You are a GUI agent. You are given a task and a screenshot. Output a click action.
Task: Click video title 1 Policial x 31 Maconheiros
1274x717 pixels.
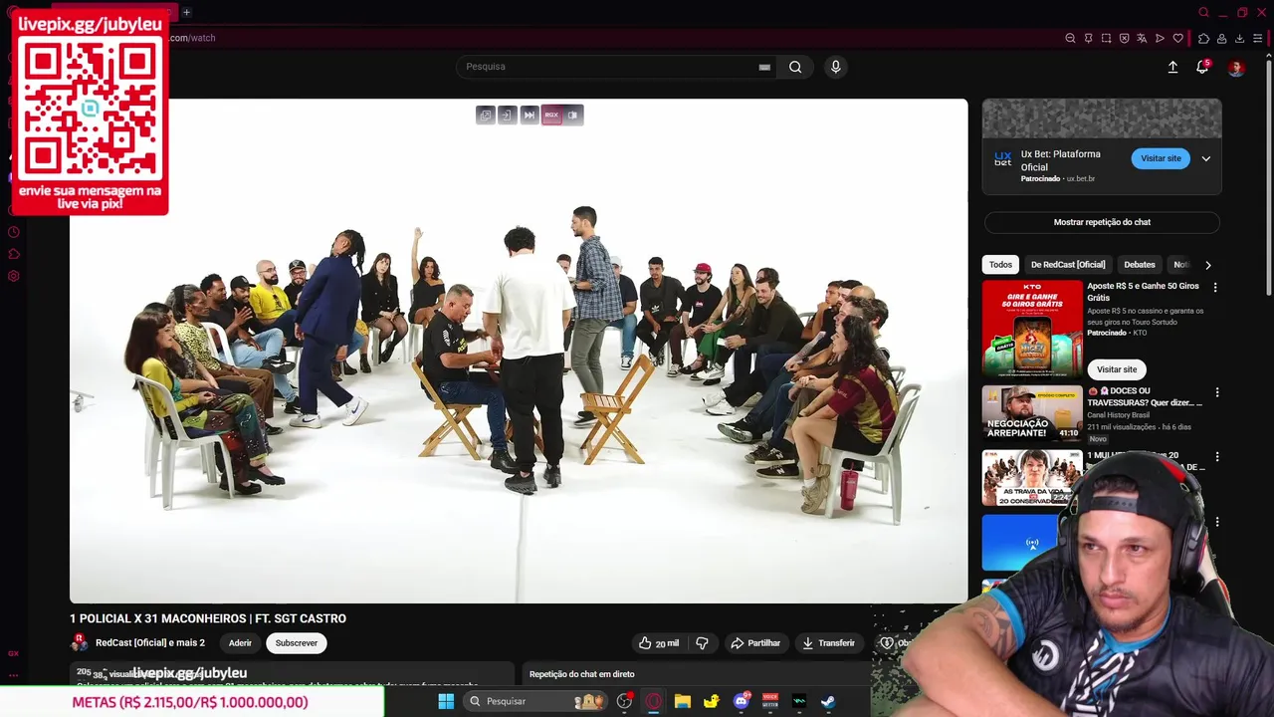208,618
